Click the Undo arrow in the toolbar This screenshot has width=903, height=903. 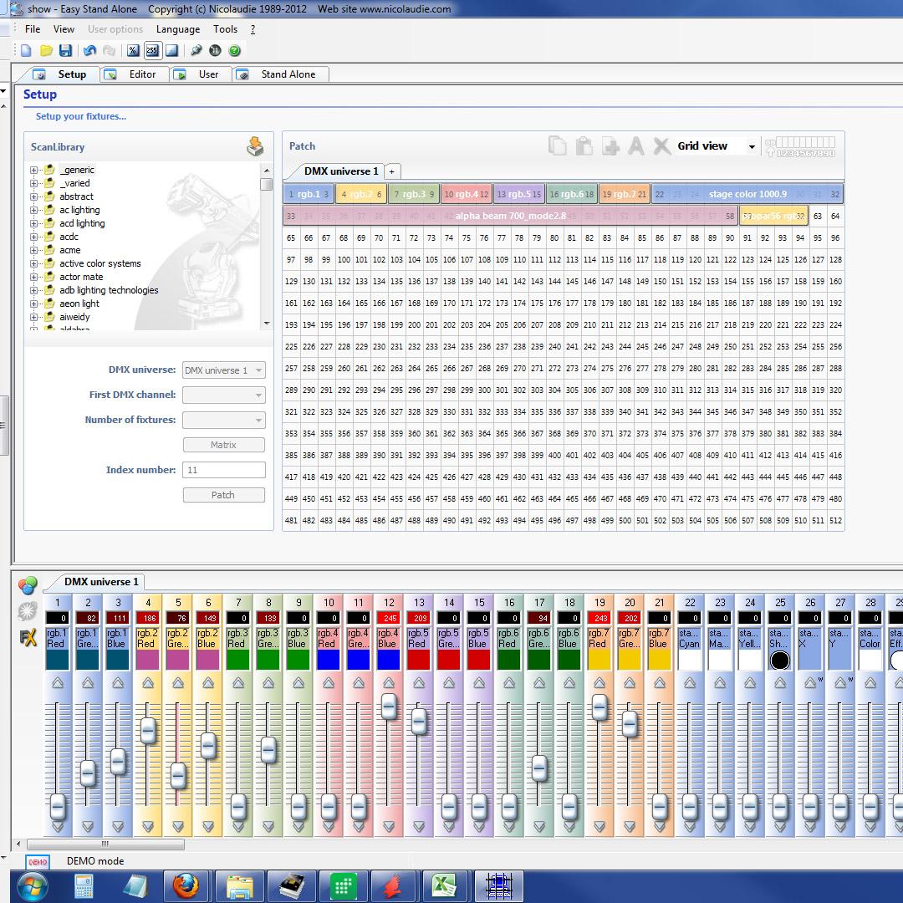(x=89, y=51)
